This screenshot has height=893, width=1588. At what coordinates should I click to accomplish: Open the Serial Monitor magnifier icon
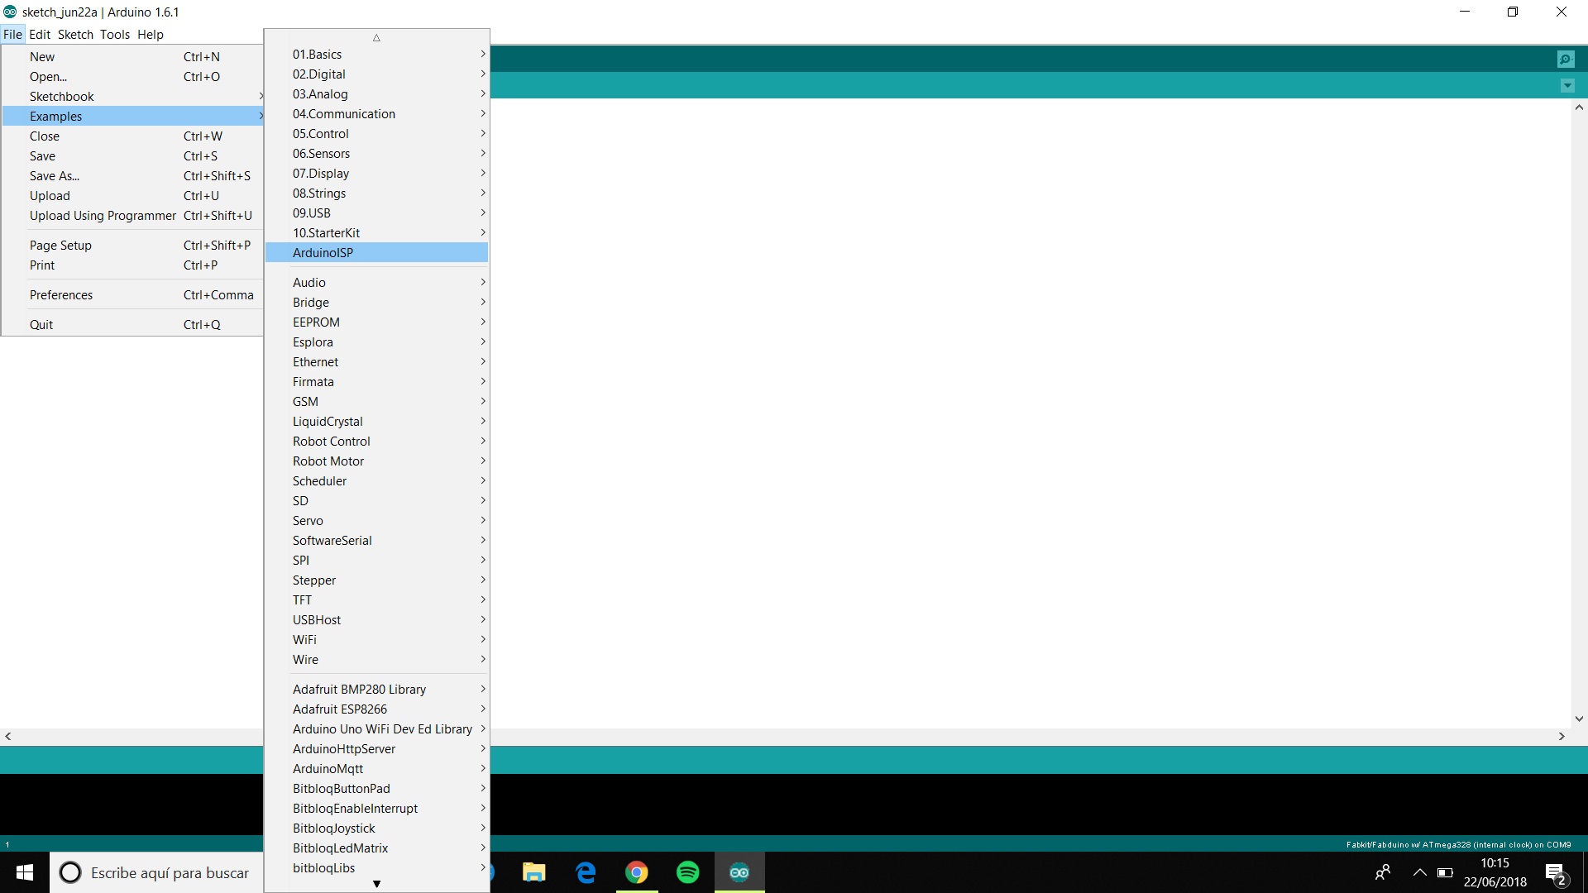tap(1565, 59)
